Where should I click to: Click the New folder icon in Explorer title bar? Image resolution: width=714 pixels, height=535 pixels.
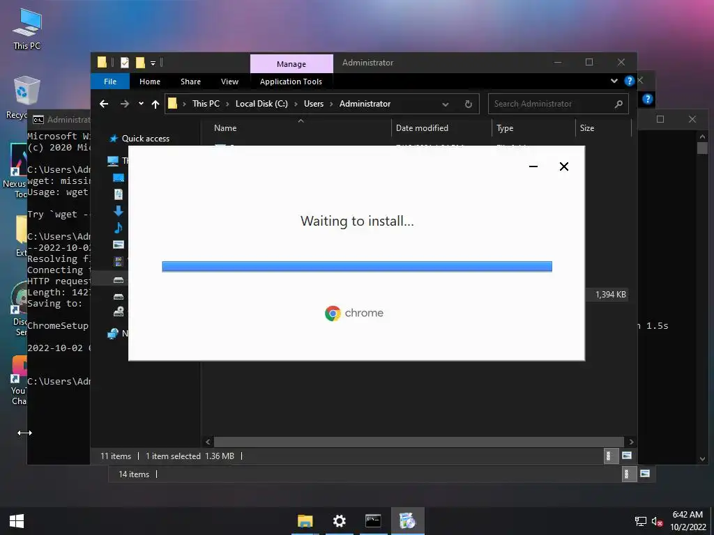[140, 62]
